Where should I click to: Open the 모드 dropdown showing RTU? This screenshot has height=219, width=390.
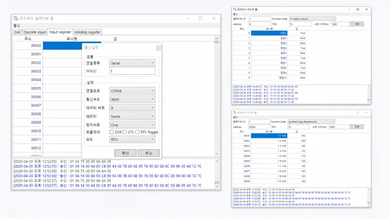[132, 140]
